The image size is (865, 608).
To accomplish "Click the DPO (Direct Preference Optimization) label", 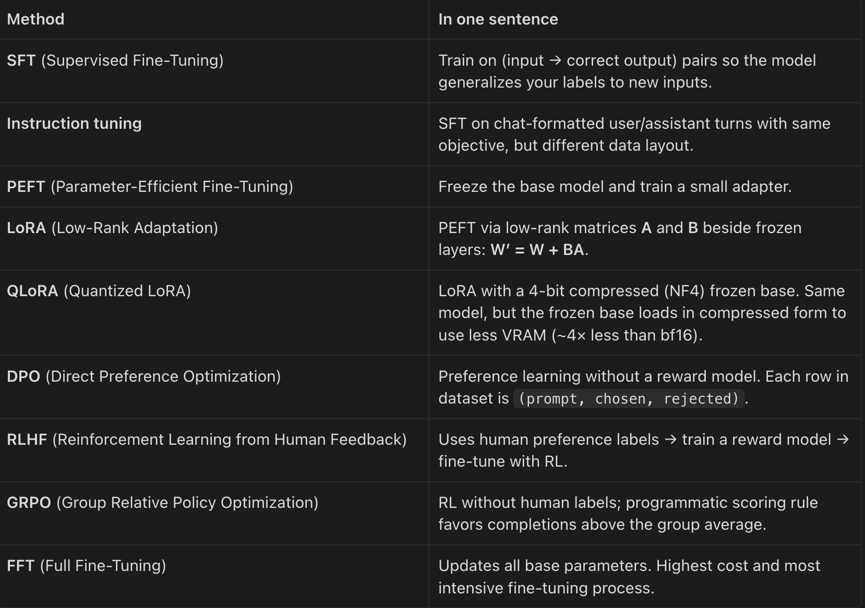I will tap(144, 376).
